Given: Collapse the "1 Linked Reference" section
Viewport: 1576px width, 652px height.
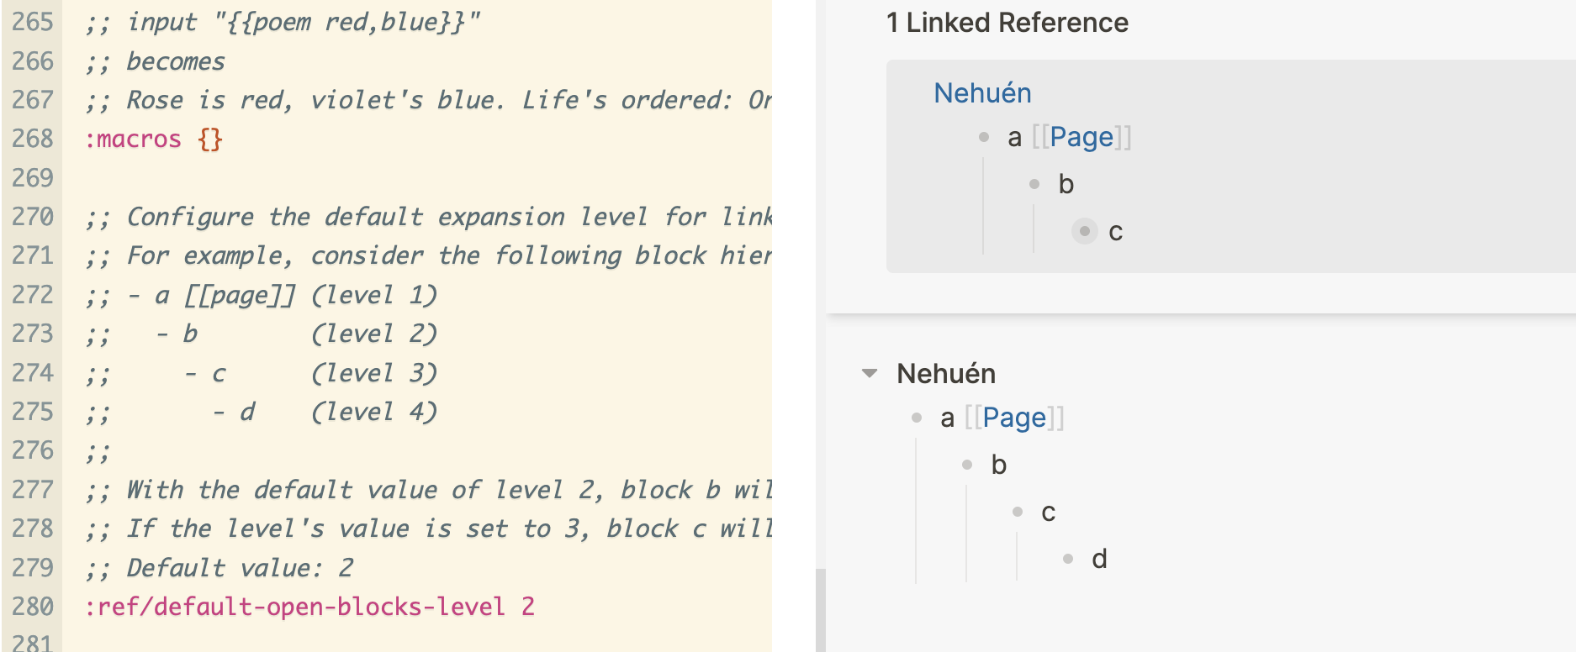Looking at the screenshot, I should point(1006,24).
